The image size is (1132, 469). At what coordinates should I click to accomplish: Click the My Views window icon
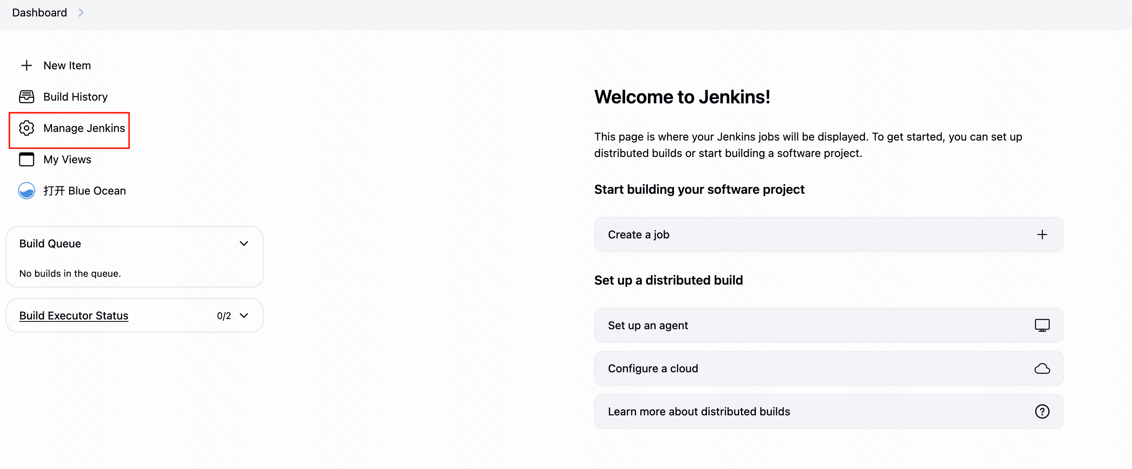tap(26, 159)
